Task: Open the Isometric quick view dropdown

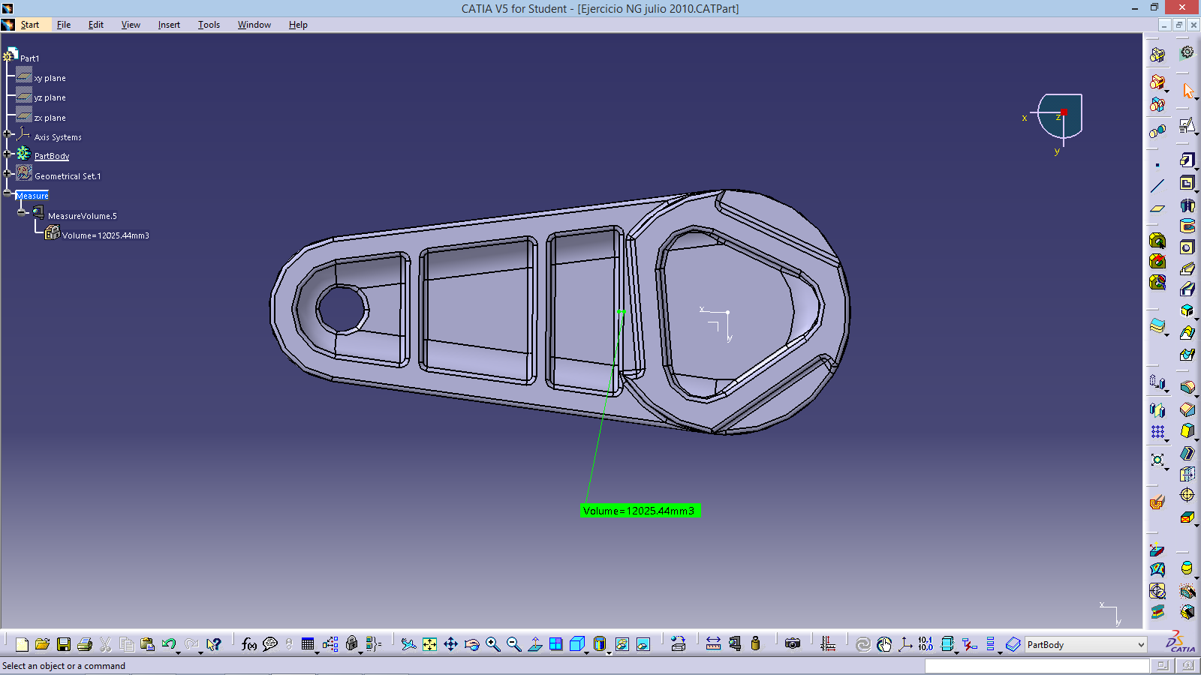Action: point(586,652)
